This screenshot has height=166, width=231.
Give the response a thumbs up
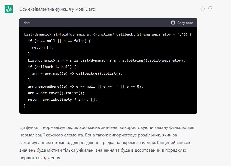pos(203,8)
